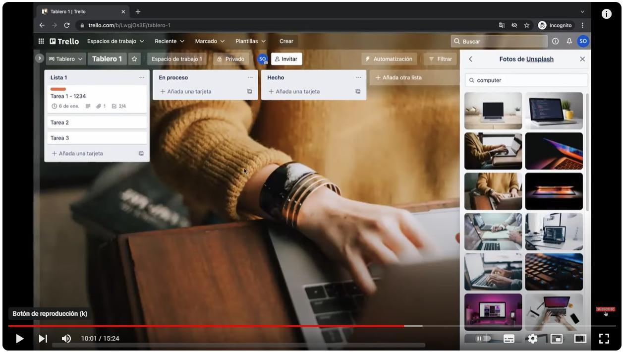Viewport: 623px width, 352px height.
Task: Click the Invitar button
Action: point(286,59)
